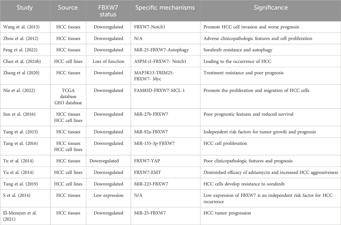Select the 'MiR-155-3p-FBXW7' cell
The width and height of the screenshot is (341, 225).
pos(154,143)
